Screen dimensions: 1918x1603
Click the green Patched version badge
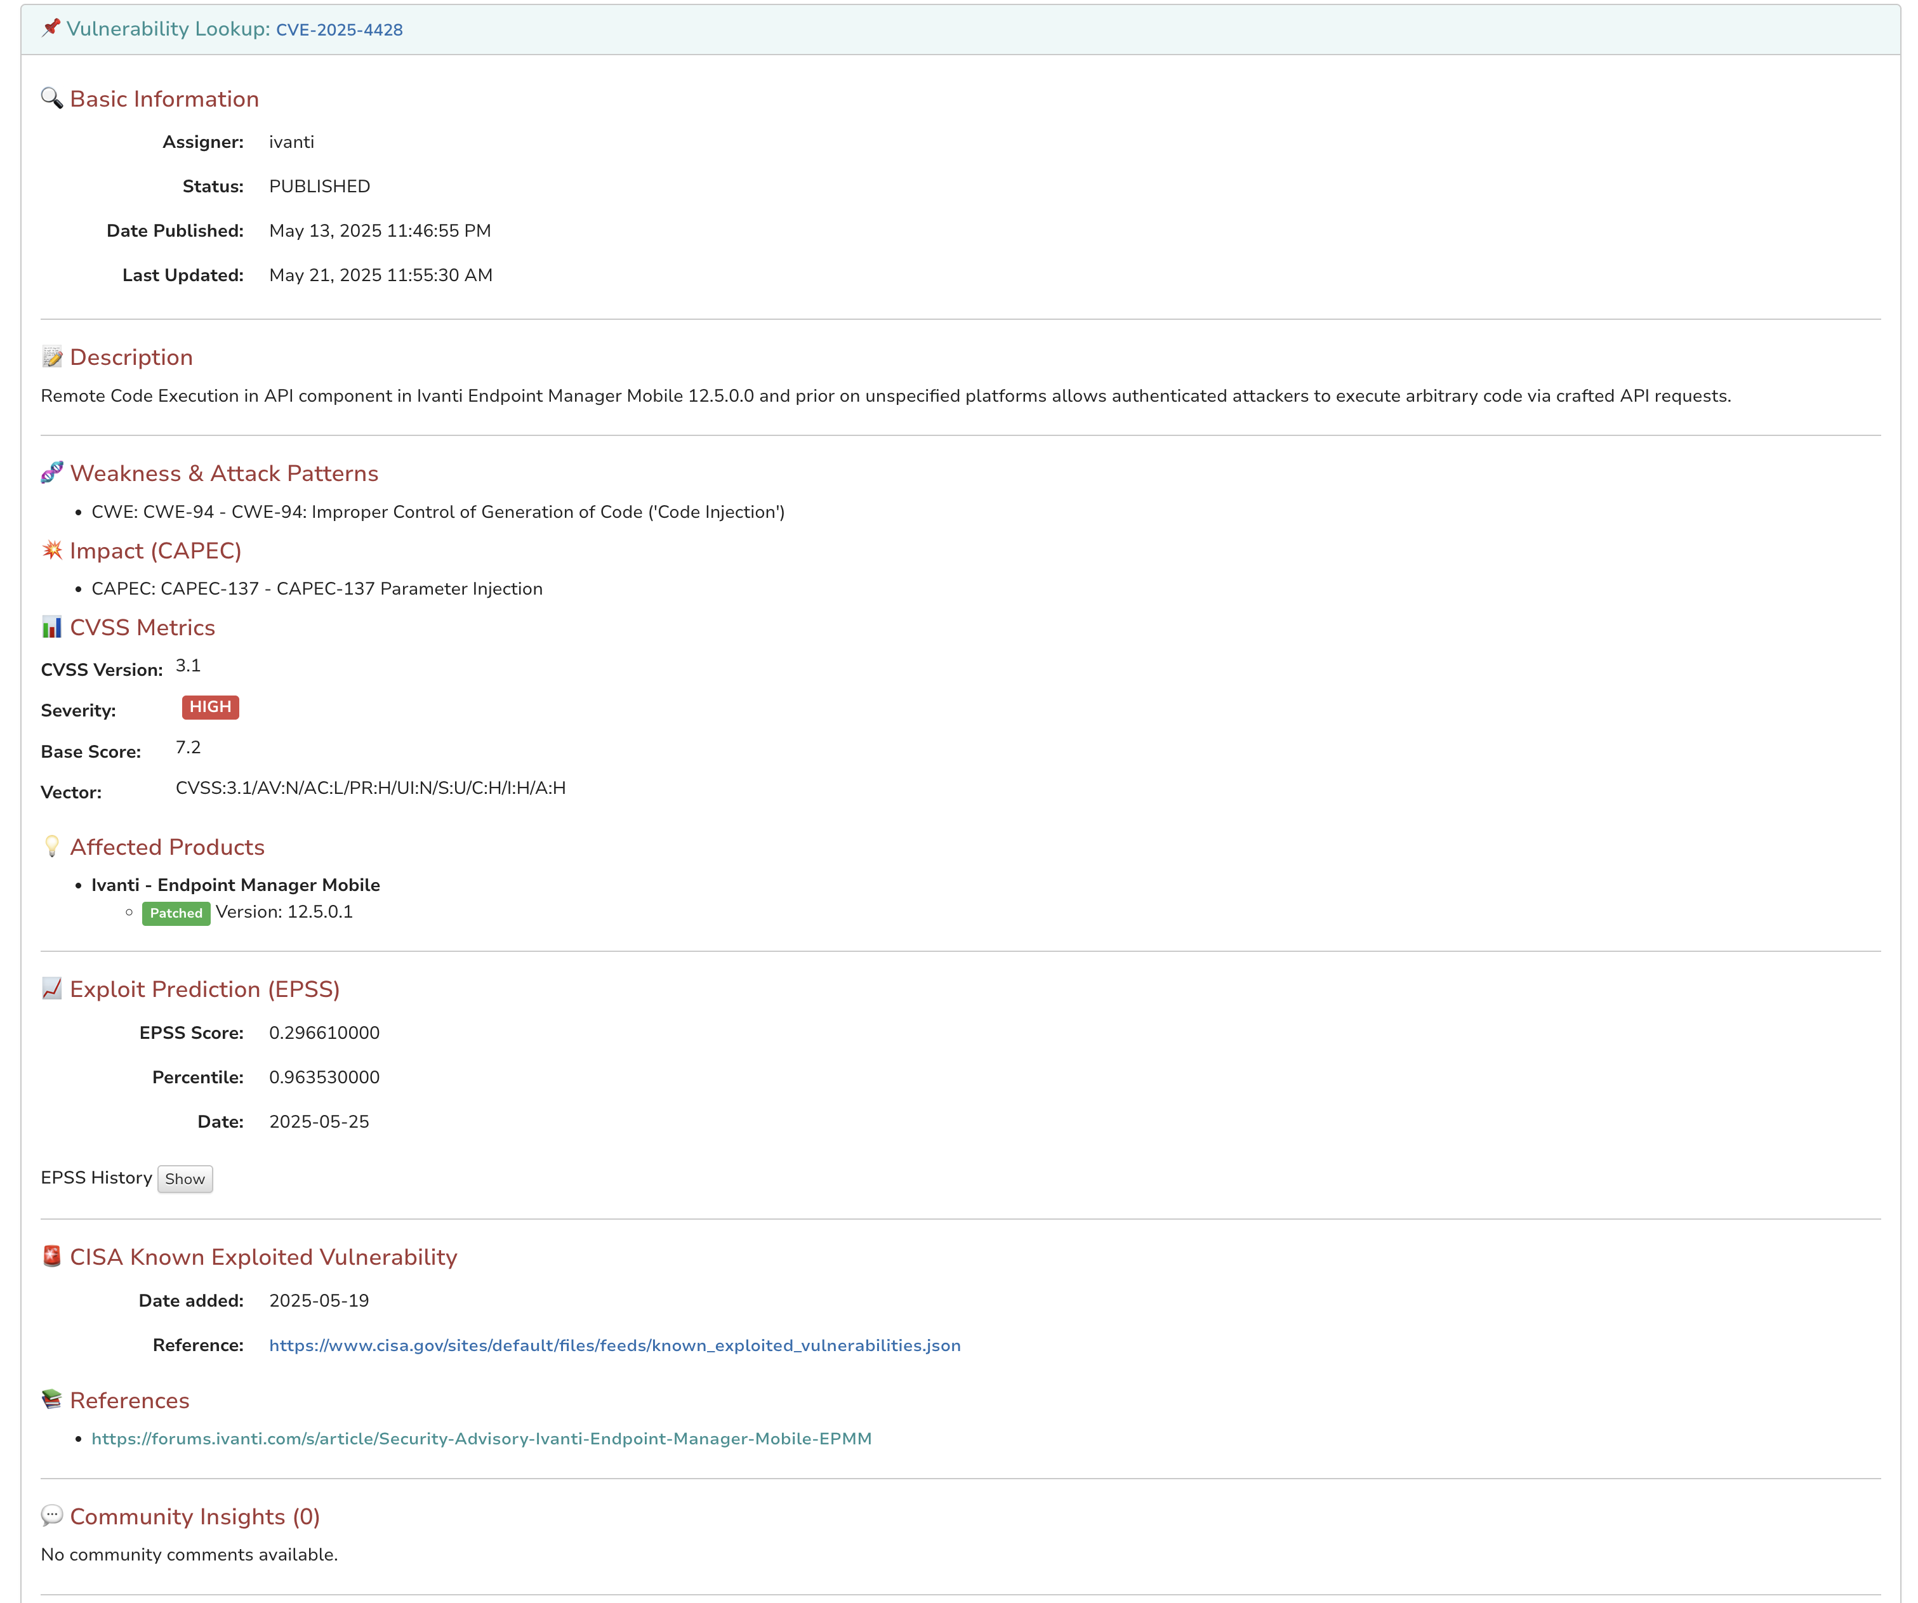click(176, 913)
